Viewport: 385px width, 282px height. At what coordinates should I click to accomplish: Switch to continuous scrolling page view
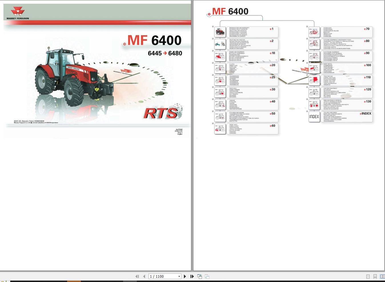[375, 276]
